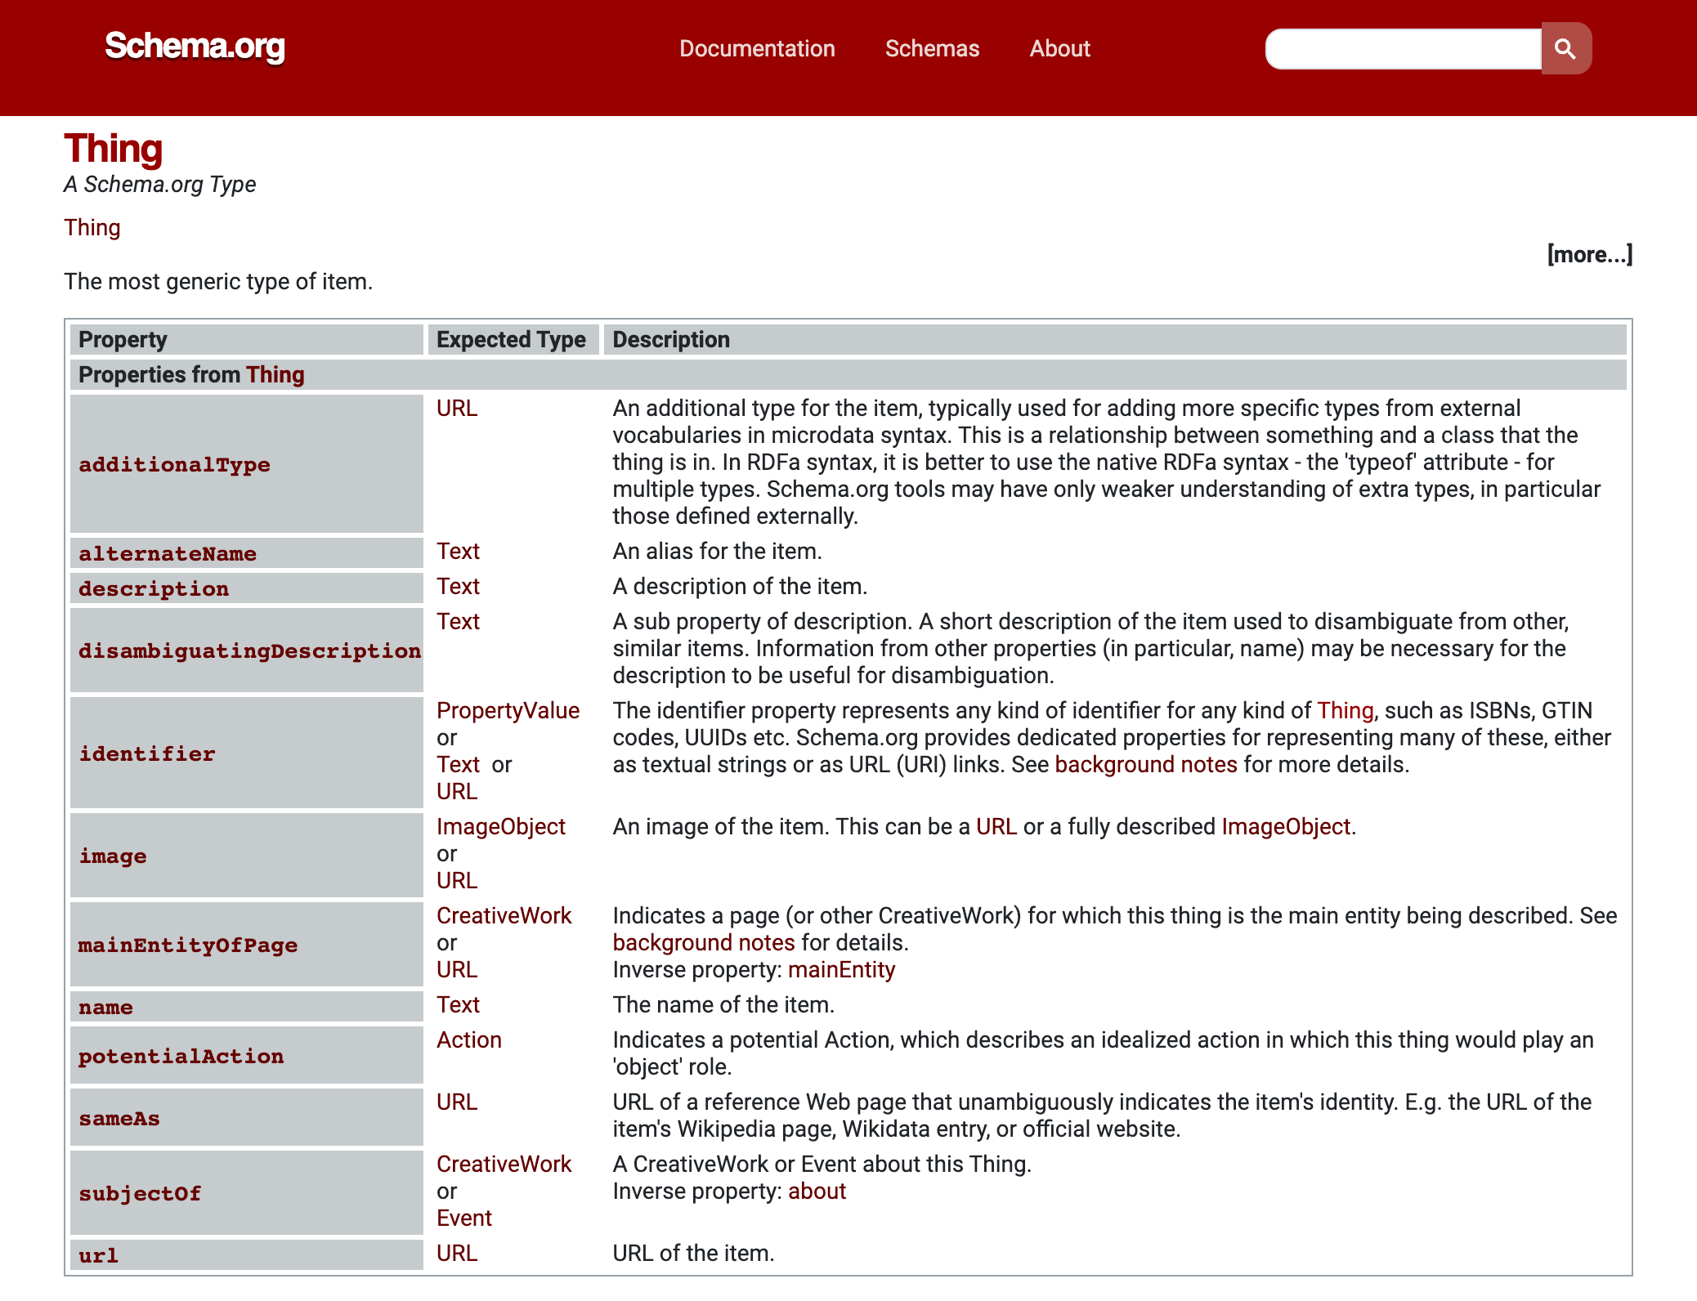Open the Schemas menu item
1697x1301 pixels.
point(932,49)
